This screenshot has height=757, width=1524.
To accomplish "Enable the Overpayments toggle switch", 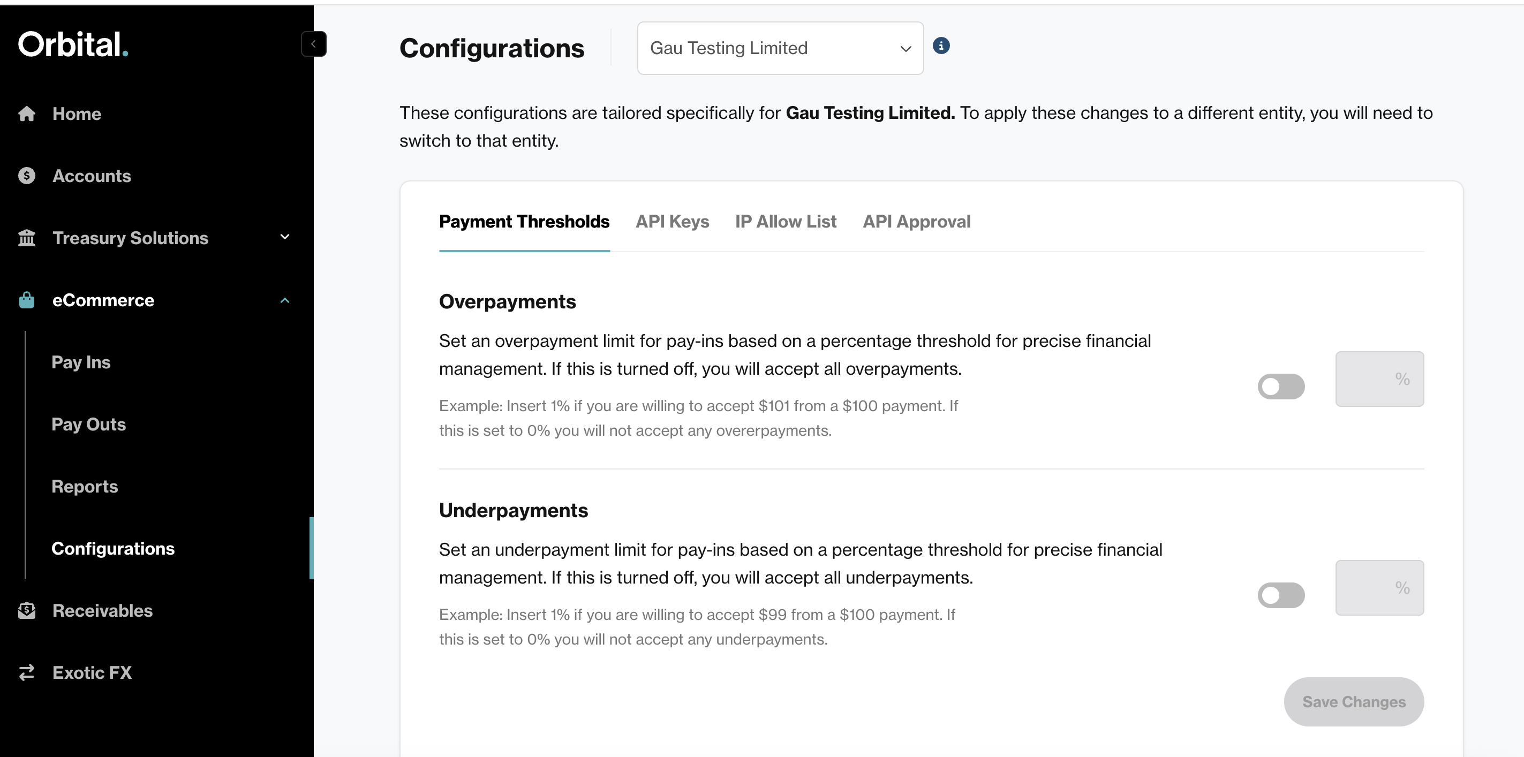I will (1281, 387).
